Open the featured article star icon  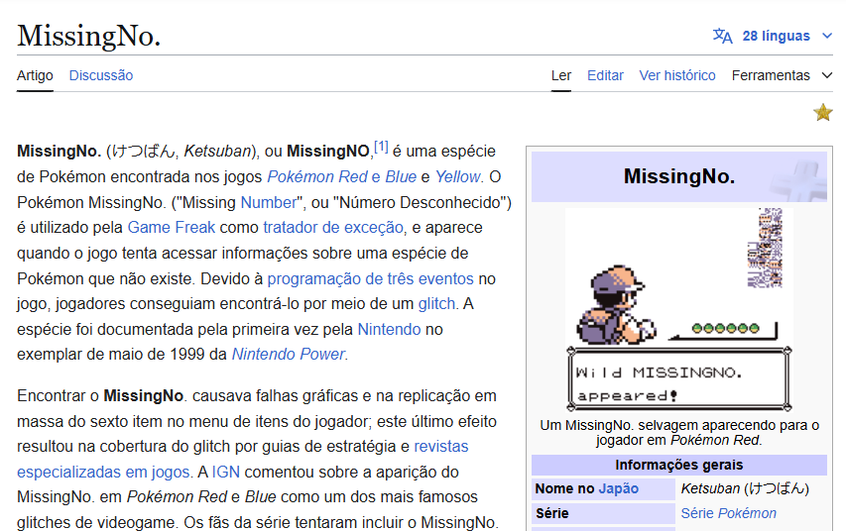coord(823,113)
